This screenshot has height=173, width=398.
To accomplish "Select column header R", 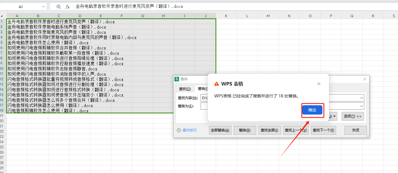I will pos(373,16).
